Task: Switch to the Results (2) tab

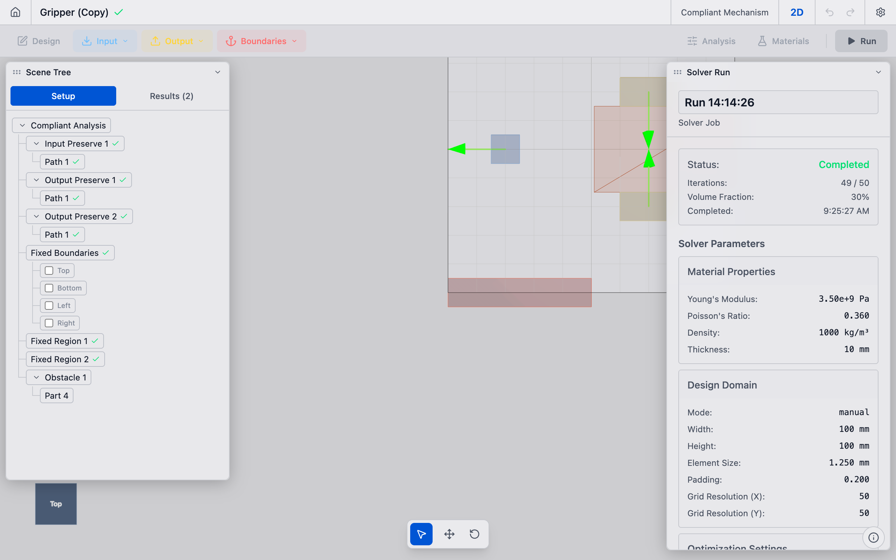Action: coord(171,96)
